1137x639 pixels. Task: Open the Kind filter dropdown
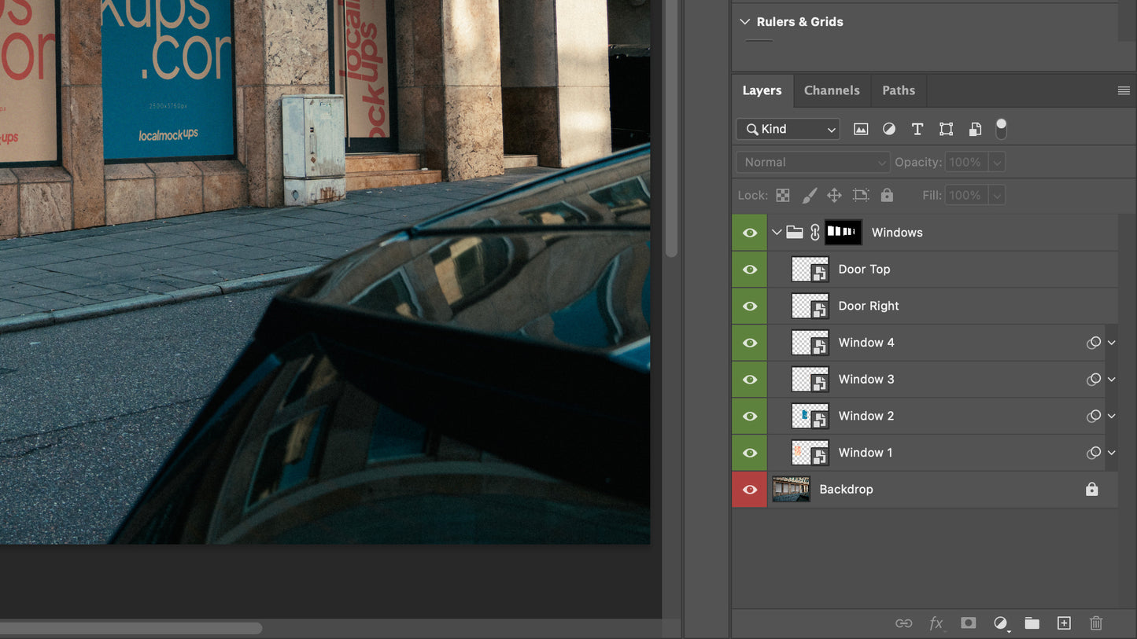pos(788,129)
